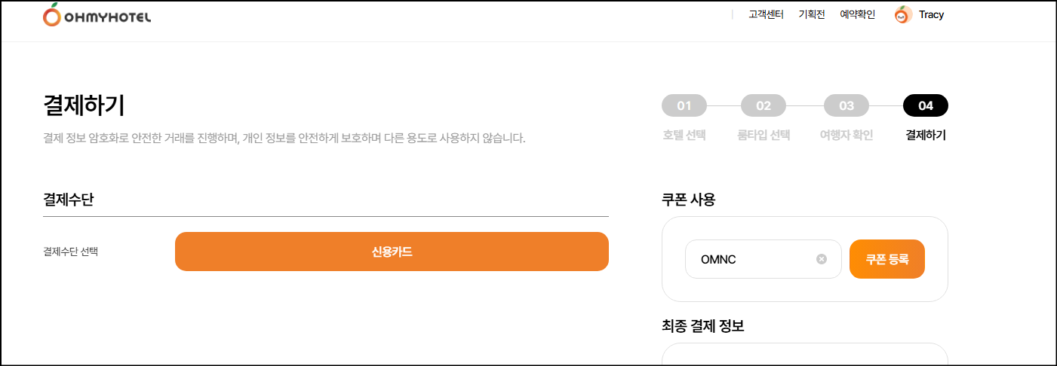Open the 고객센터 menu link
1057x366 pixels.
pos(767,14)
